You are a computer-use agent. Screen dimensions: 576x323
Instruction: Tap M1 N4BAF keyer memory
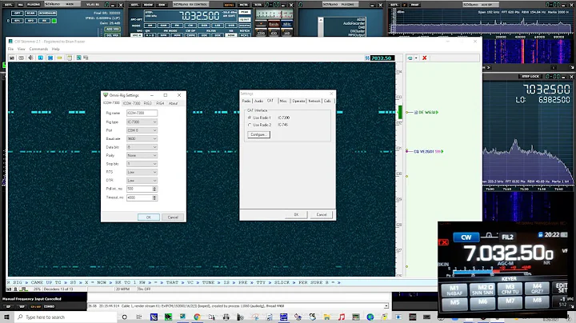454,290
